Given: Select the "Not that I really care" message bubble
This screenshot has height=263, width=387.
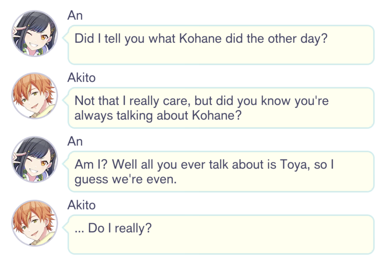Looking at the screenshot, I should 221,108.
